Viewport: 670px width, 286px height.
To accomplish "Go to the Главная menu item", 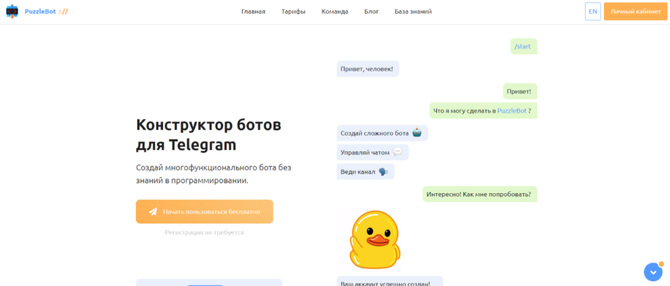I will point(253,12).
